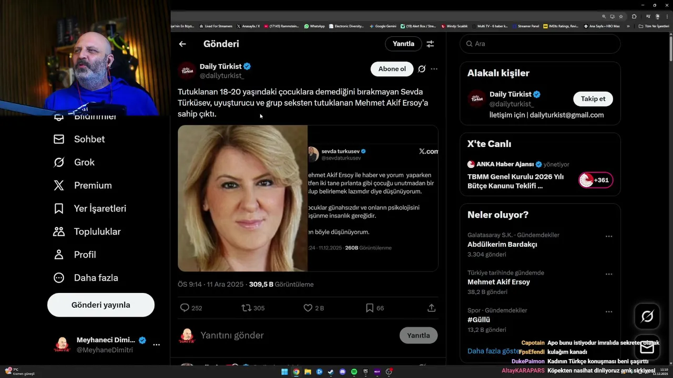Open options dots for Abdülkerim Bardakçı trend
Viewport: 673px width, 378px height.
(609, 236)
